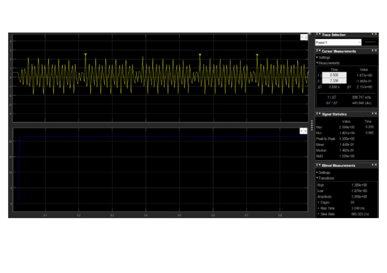Click the Cursor Measurements panel grip handle
The height and width of the screenshot is (273, 387).
coord(317,51)
